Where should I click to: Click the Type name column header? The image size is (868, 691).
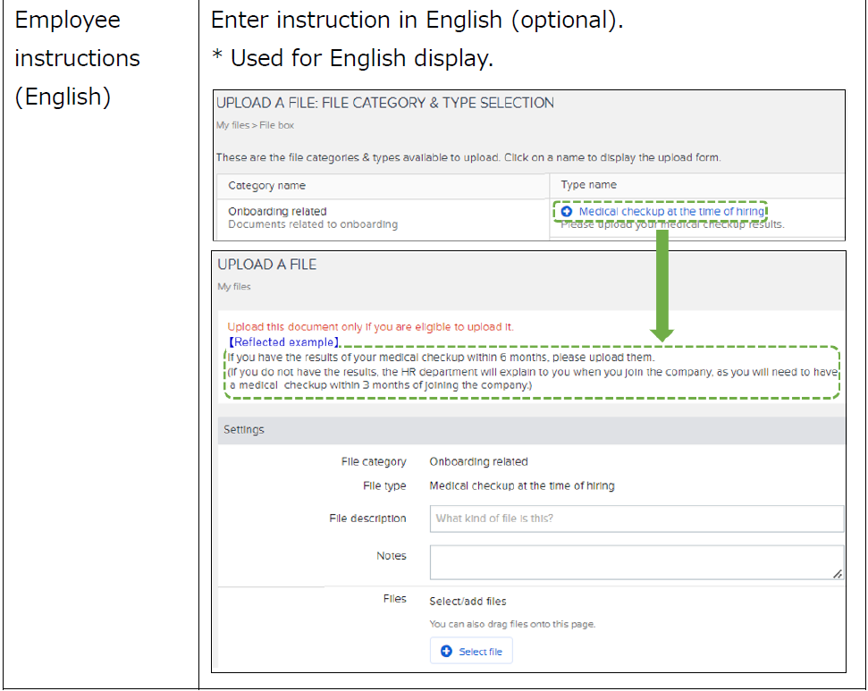pyautogui.click(x=588, y=185)
